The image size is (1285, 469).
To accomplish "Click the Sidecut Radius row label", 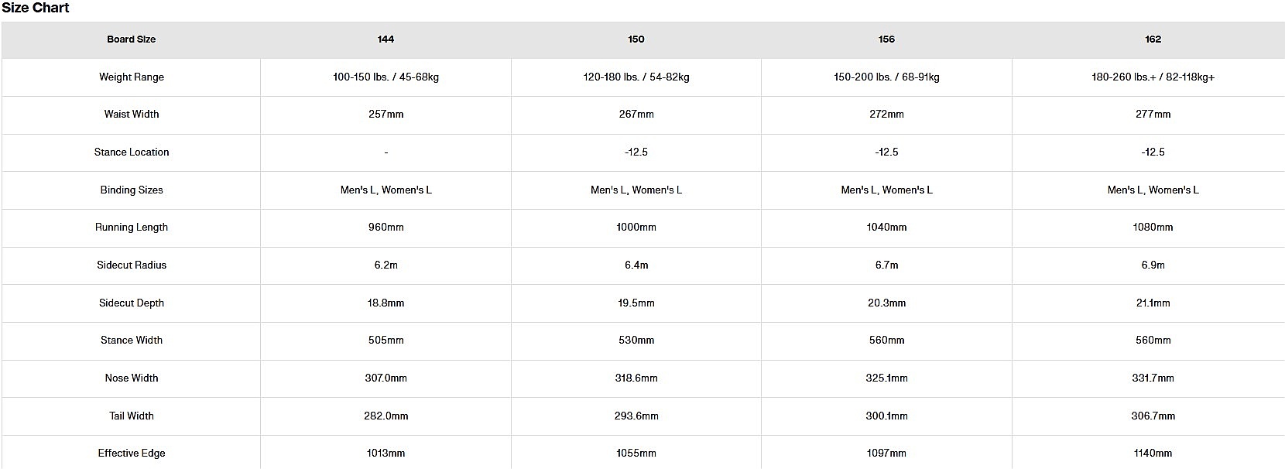I will pyautogui.click(x=132, y=265).
